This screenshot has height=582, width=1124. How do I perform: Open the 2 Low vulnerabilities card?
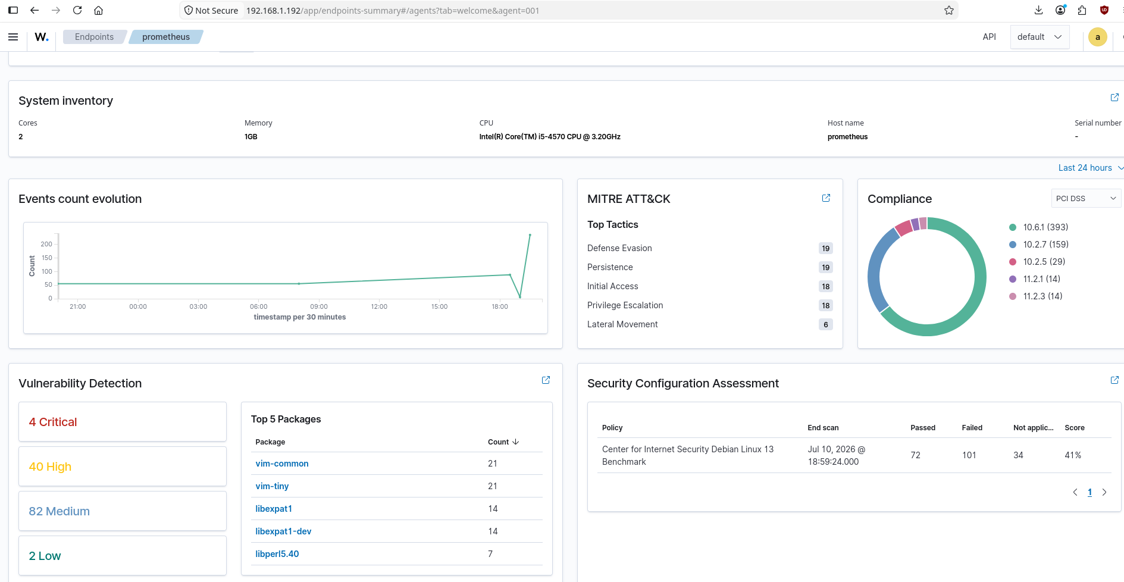(x=123, y=556)
